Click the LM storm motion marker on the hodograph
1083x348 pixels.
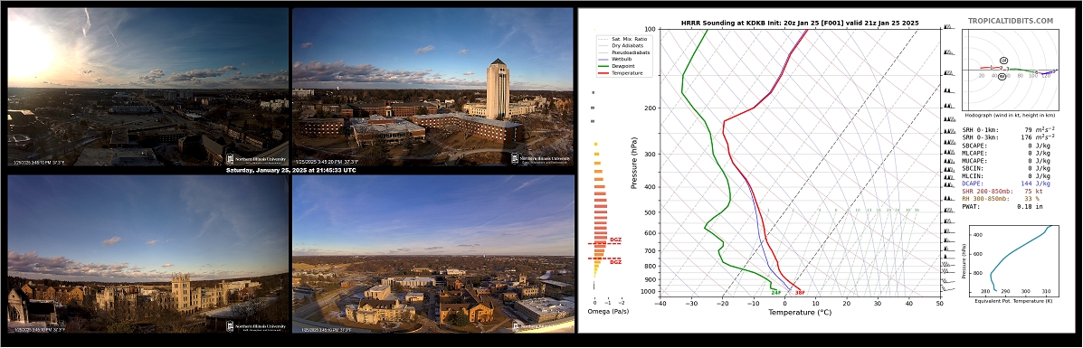(x=1003, y=61)
